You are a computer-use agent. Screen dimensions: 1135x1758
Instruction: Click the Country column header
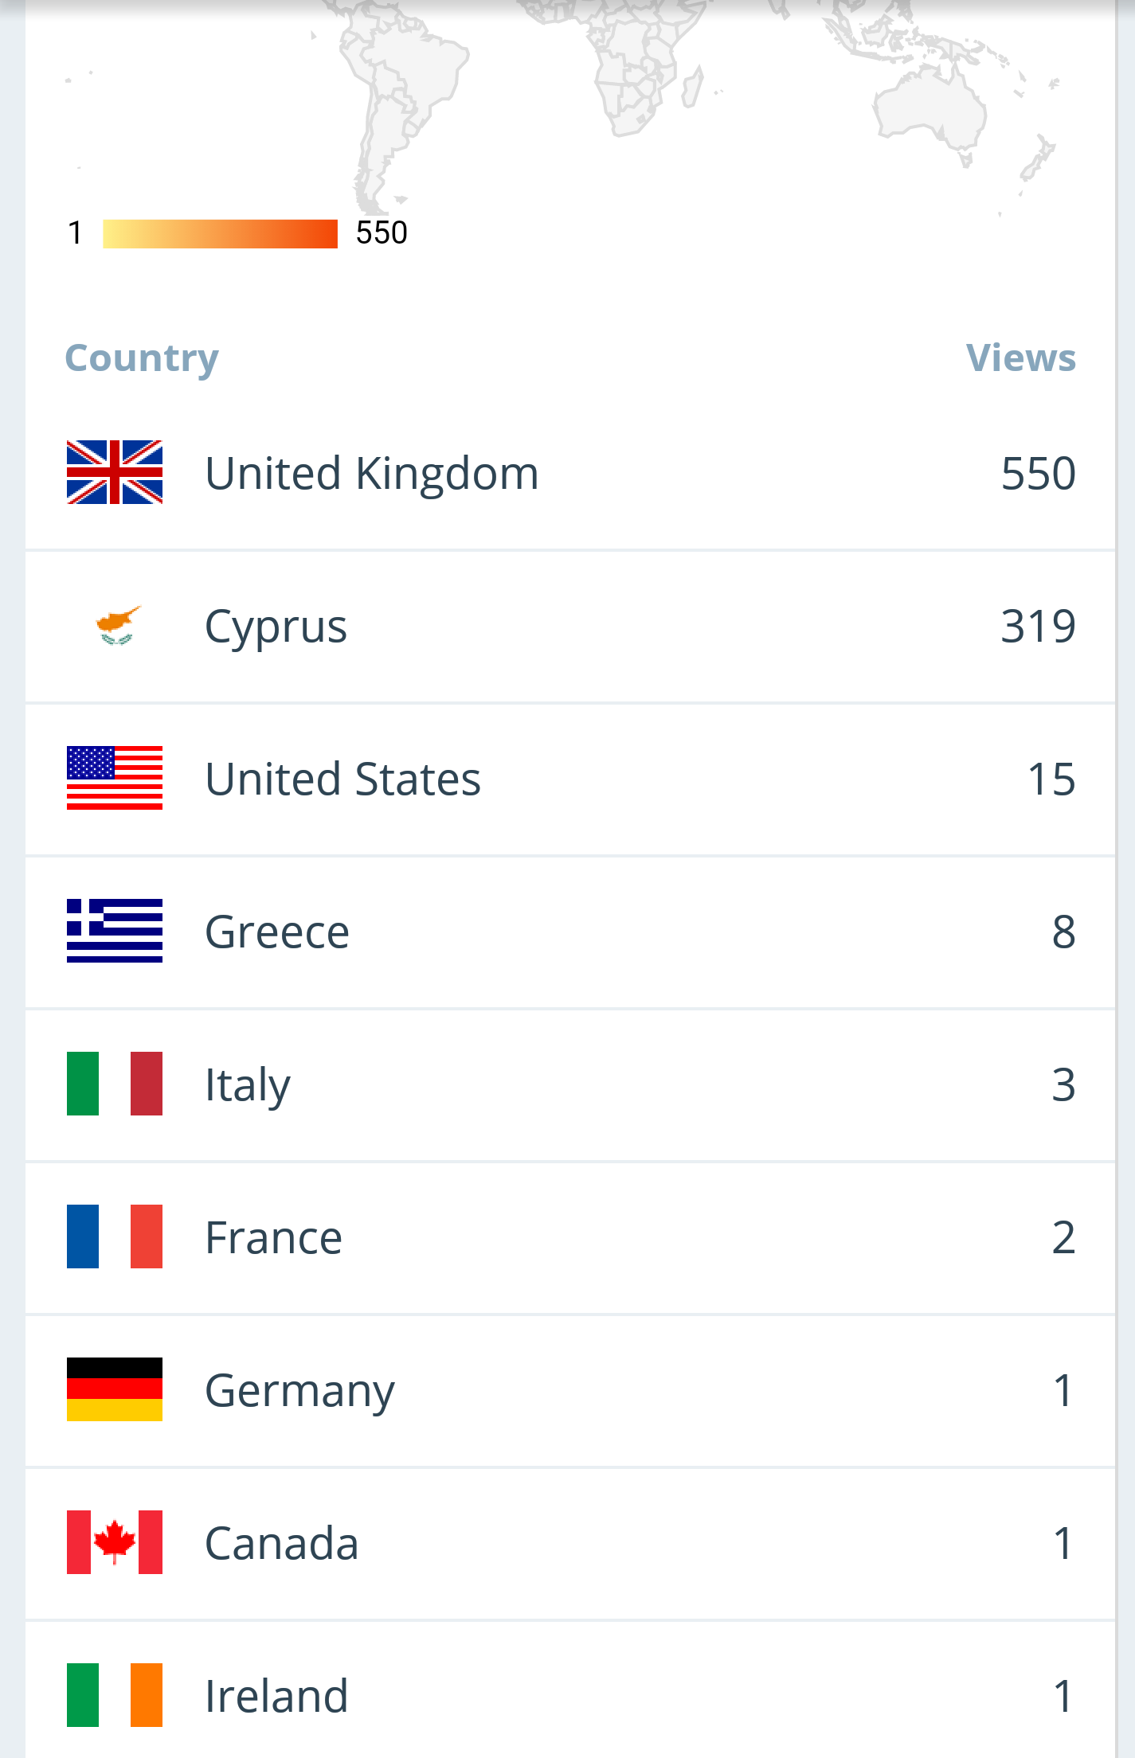(142, 358)
